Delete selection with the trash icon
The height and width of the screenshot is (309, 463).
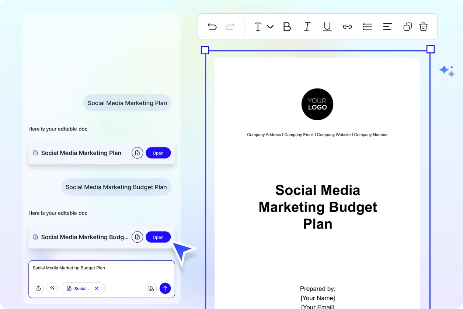click(x=423, y=27)
